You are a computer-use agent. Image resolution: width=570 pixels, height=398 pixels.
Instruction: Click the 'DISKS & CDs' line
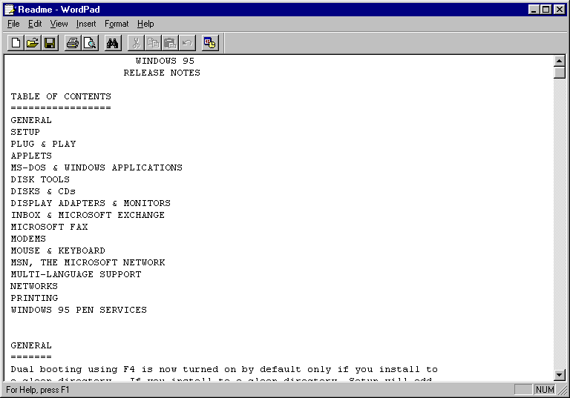click(x=43, y=191)
